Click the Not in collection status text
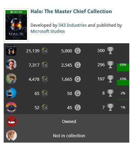 (x=69, y=136)
